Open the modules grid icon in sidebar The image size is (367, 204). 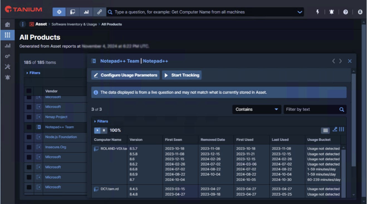(x=8, y=35)
